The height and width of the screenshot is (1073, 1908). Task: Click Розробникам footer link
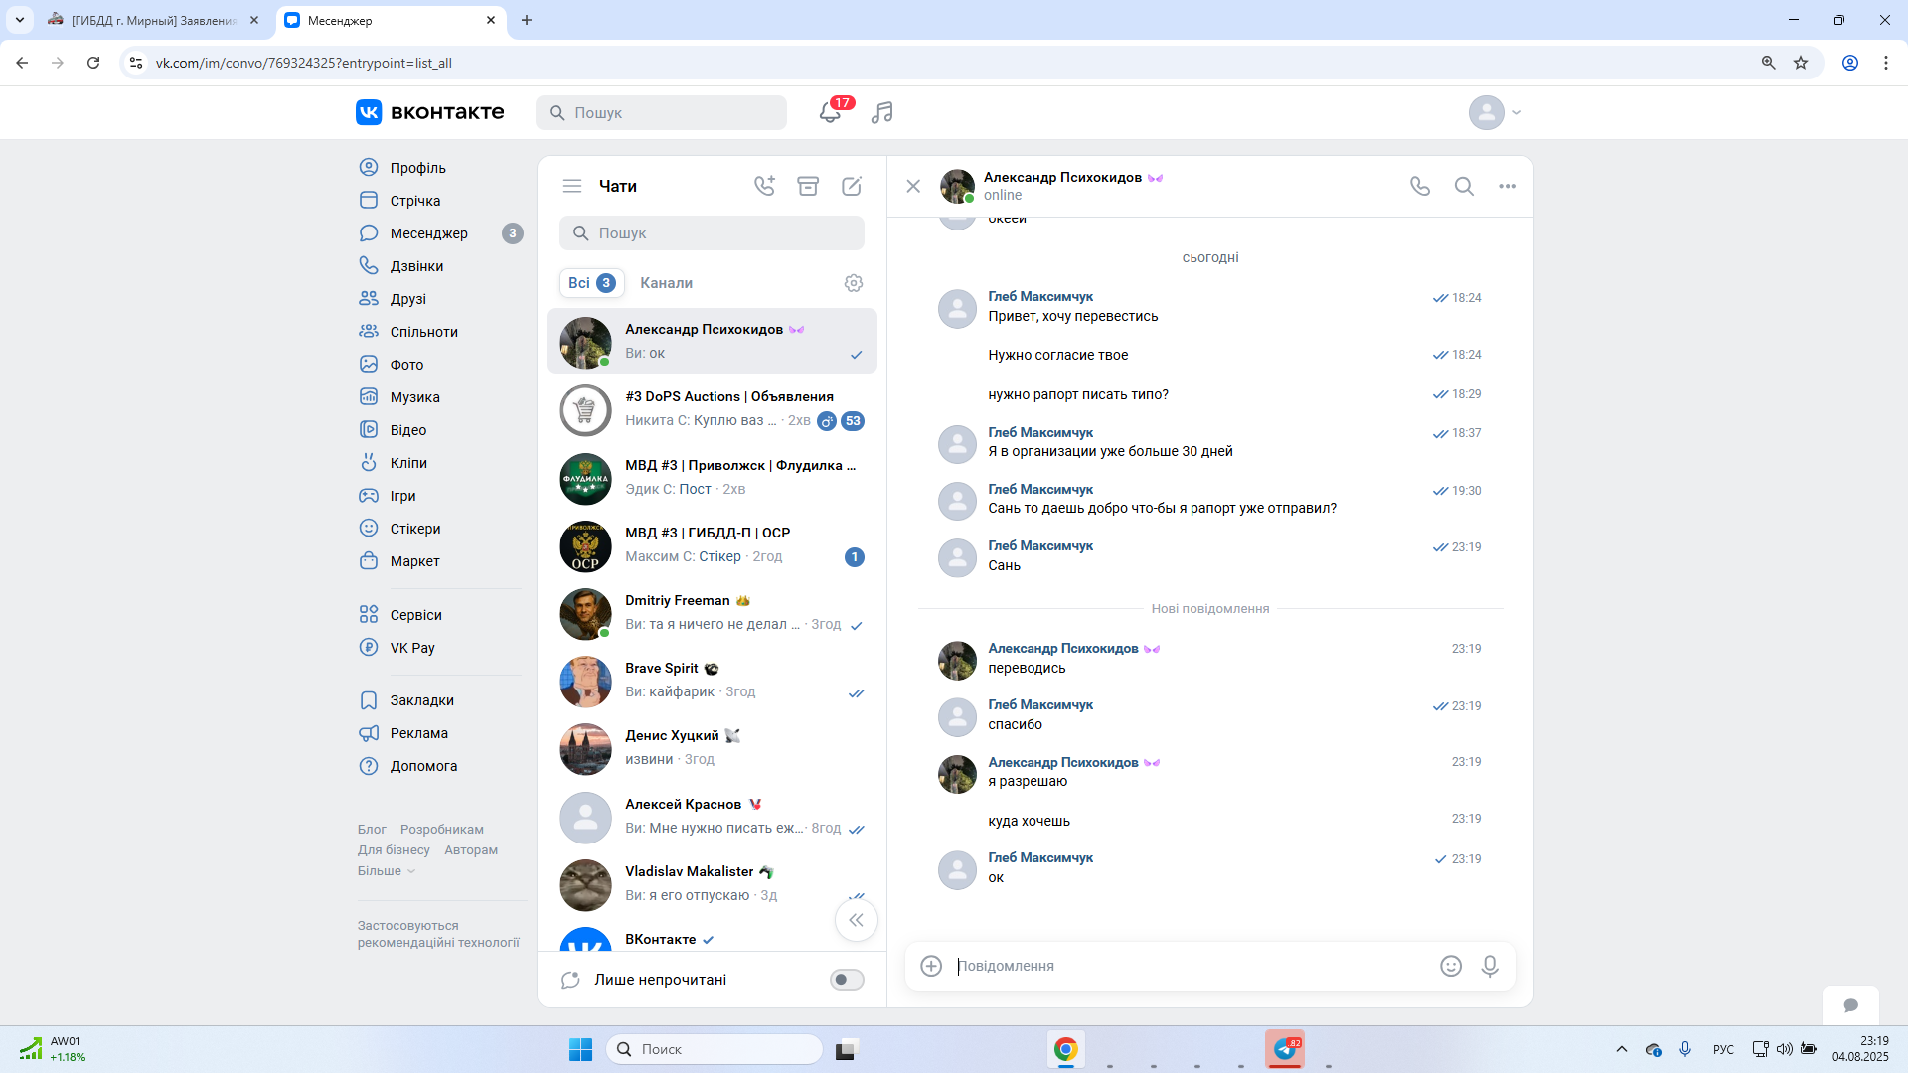point(442,830)
